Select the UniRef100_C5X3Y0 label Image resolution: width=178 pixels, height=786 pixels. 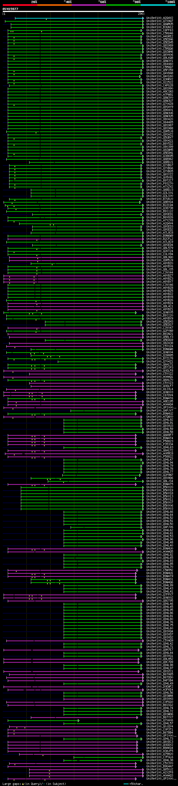(160, 763)
